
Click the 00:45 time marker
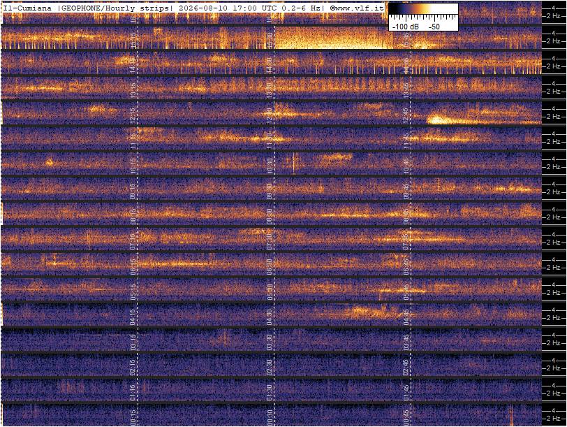pos(406,418)
